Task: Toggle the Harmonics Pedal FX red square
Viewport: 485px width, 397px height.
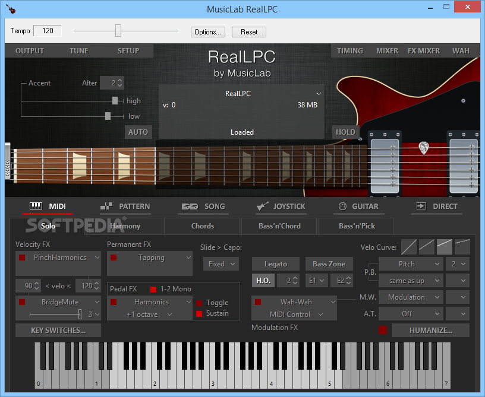Action: (114, 302)
